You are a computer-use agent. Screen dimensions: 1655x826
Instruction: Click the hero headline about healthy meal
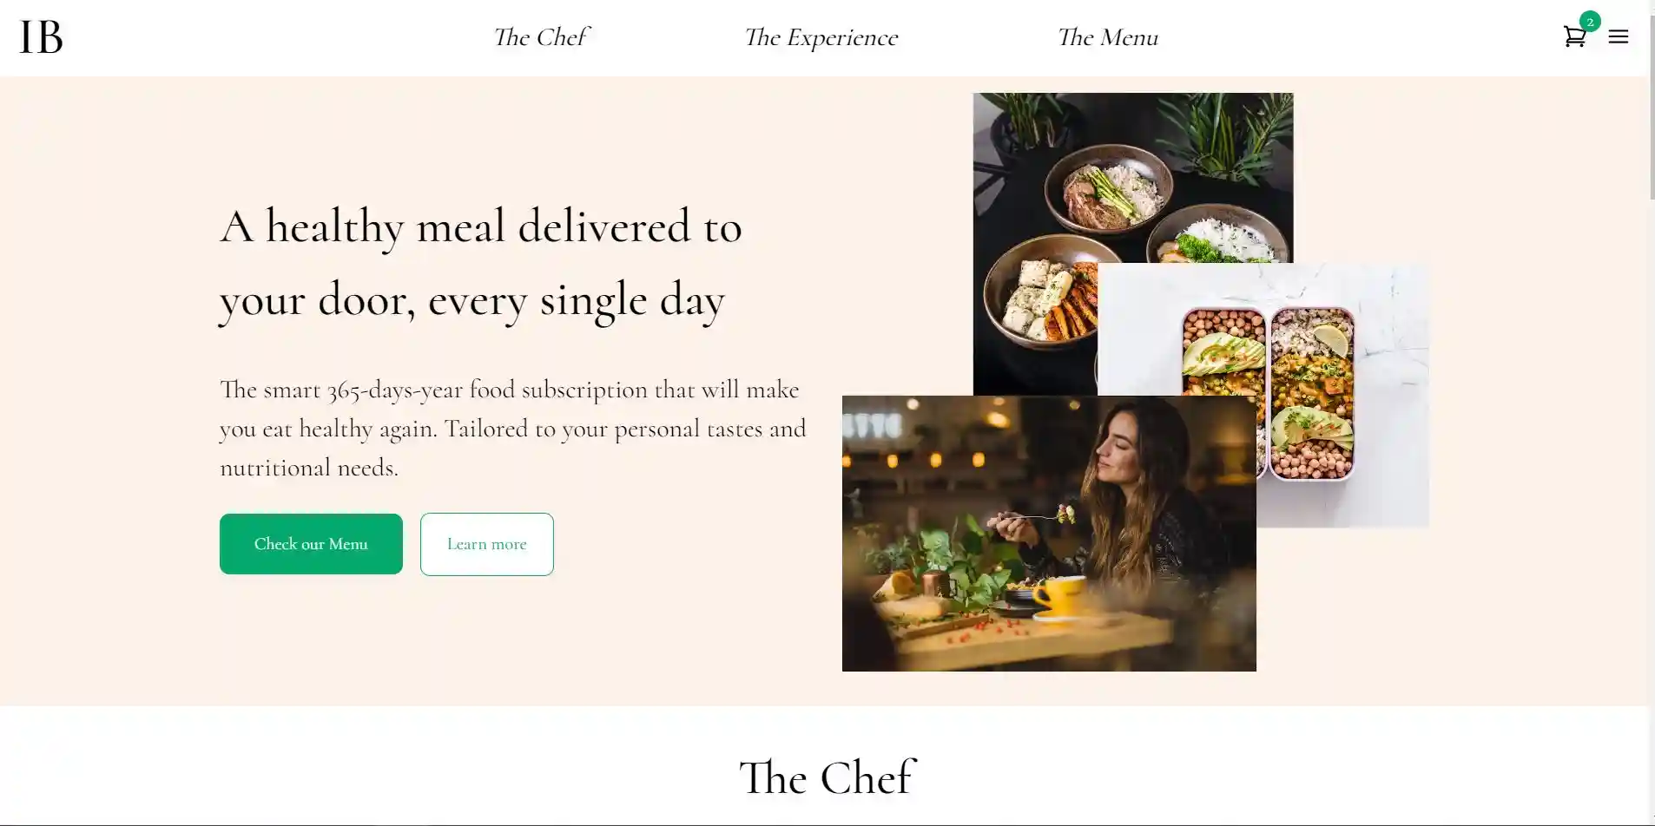(481, 263)
